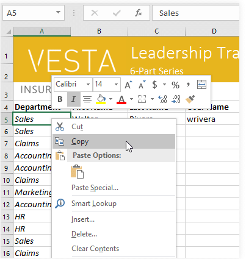
Task: Select column A header
Action: tap(42, 31)
